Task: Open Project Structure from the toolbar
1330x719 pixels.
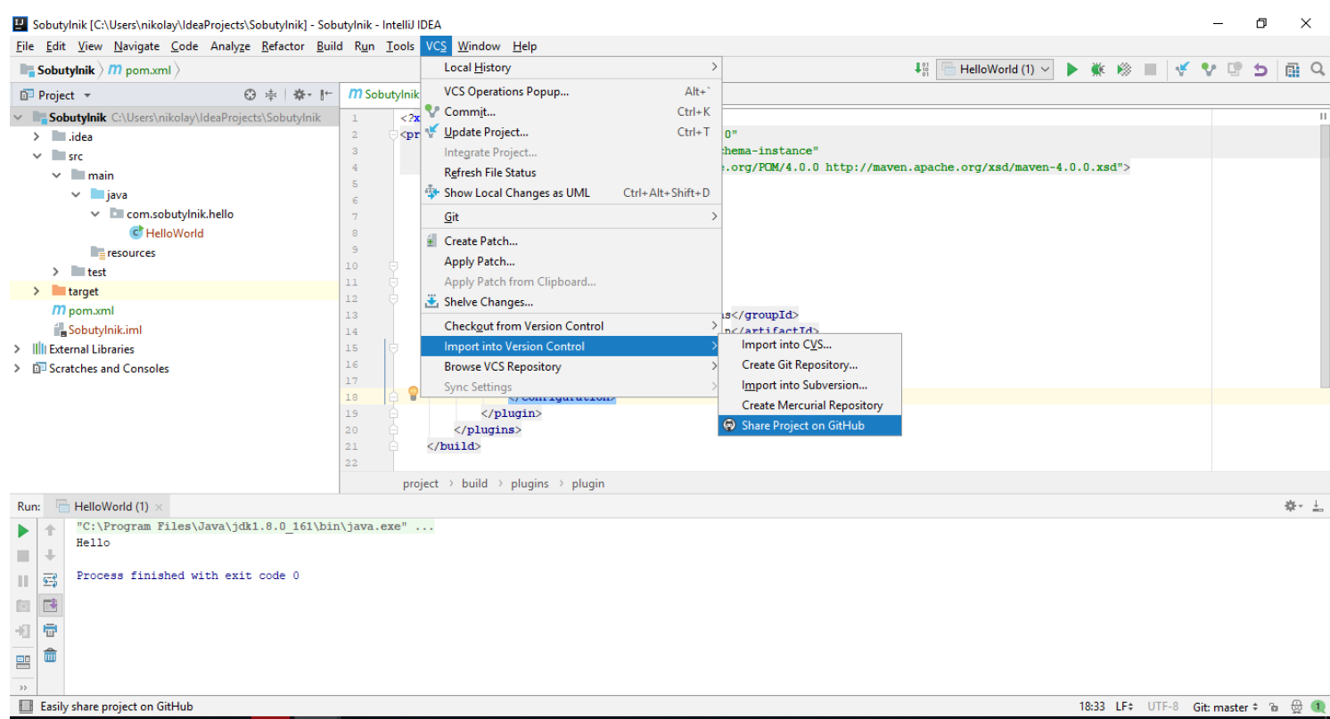Action: (1293, 69)
